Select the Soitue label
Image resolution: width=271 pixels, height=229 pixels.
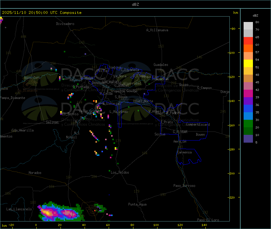(160, 134)
